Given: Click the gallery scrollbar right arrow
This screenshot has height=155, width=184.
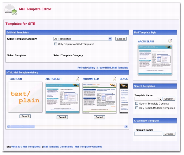Looking at the screenshot, I should (x=126, y=126).
